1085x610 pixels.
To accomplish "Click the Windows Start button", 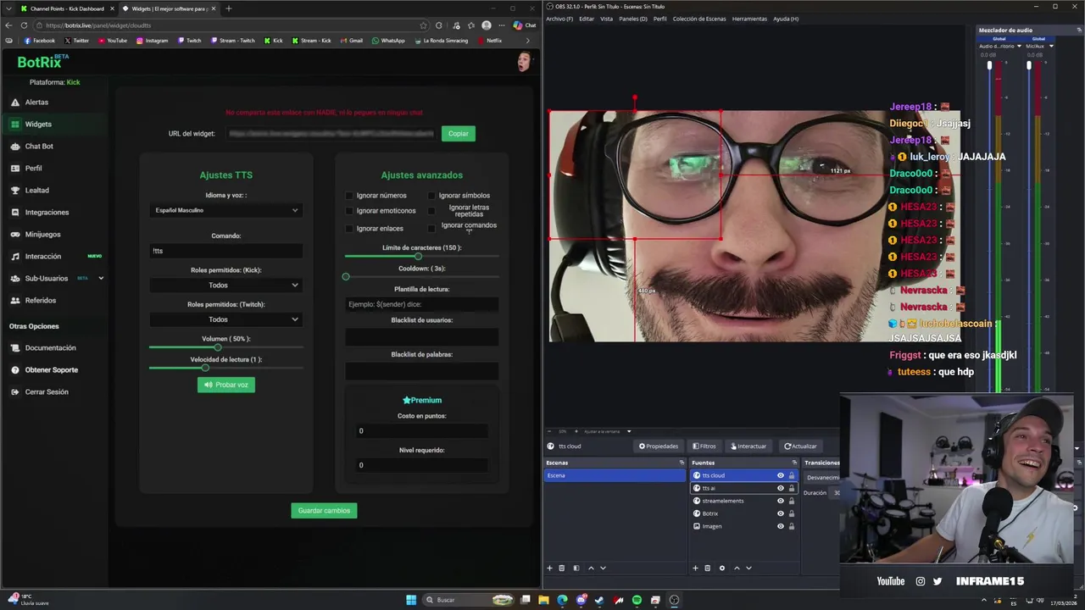I will pyautogui.click(x=411, y=600).
